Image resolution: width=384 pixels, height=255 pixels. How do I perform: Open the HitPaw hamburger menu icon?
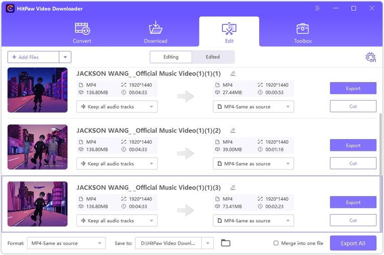click(x=318, y=9)
